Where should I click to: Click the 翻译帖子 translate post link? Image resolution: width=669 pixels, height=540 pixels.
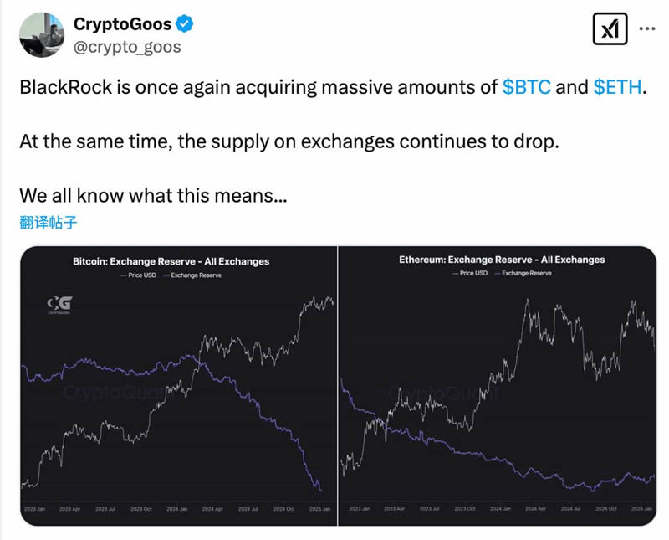49,222
